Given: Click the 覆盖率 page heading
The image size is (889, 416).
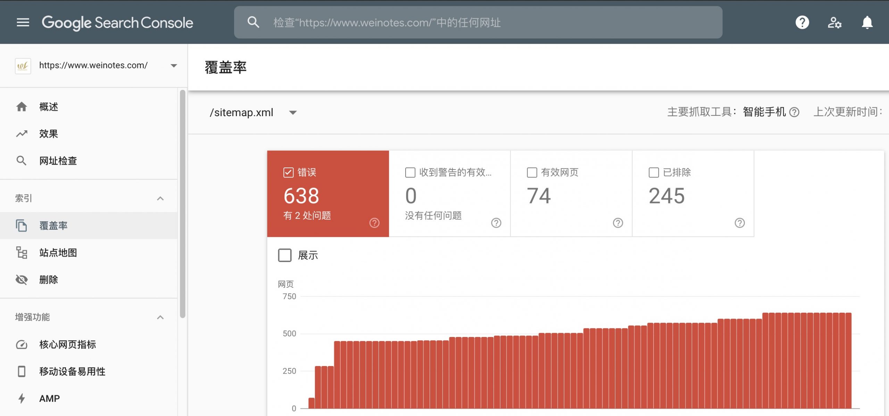Looking at the screenshot, I should coord(226,67).
